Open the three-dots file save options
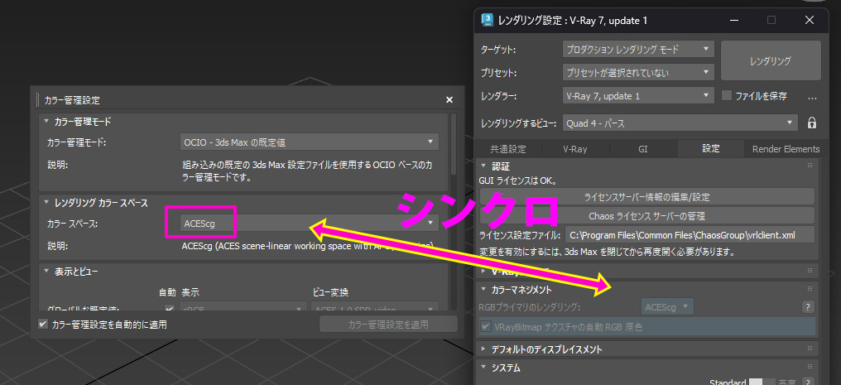Viewport: 841px width, 385px height. coord(811,97)
